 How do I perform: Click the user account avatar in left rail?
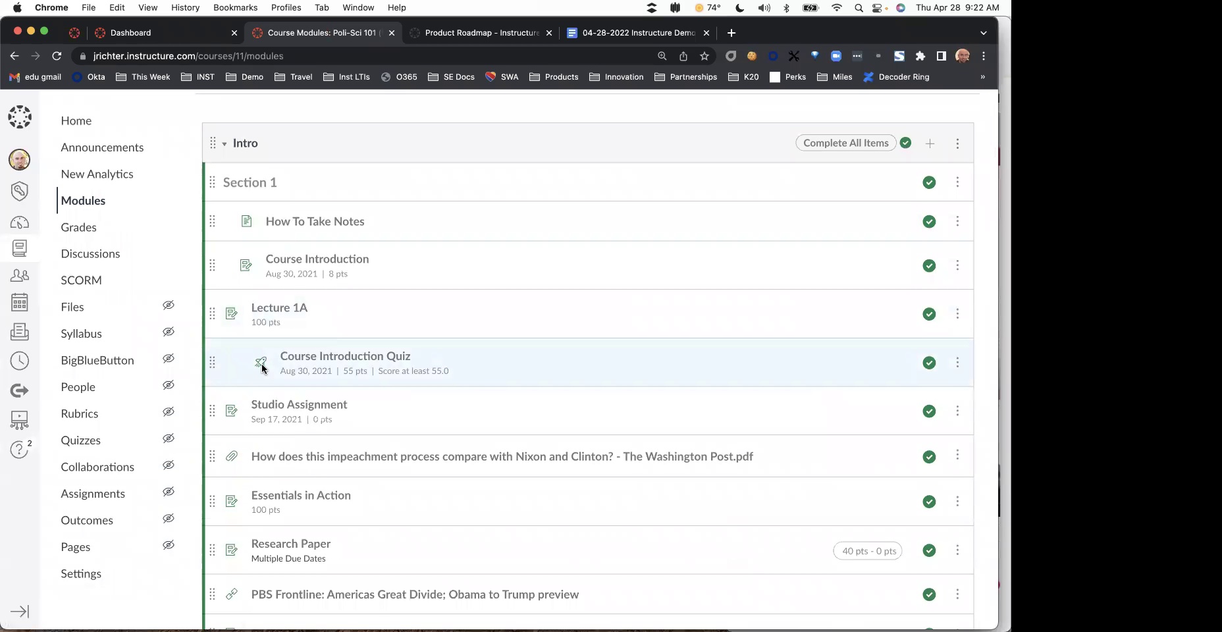(20, 159)
